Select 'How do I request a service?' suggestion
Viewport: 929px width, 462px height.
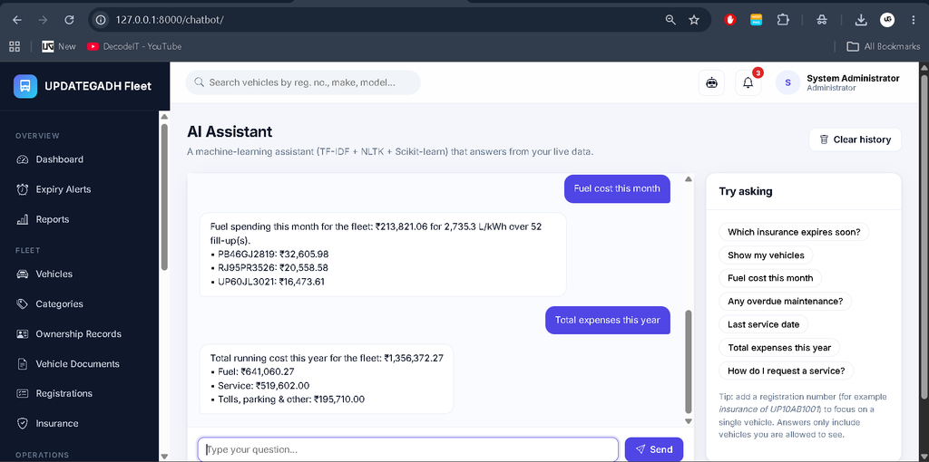tap(787, 371)
